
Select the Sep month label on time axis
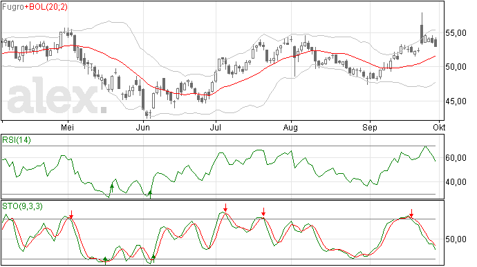(x=370, y=128)
